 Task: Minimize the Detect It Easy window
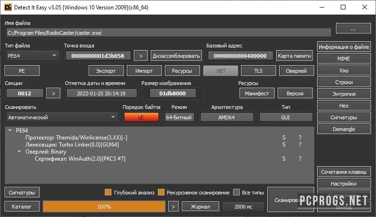(x=322, y=7)
